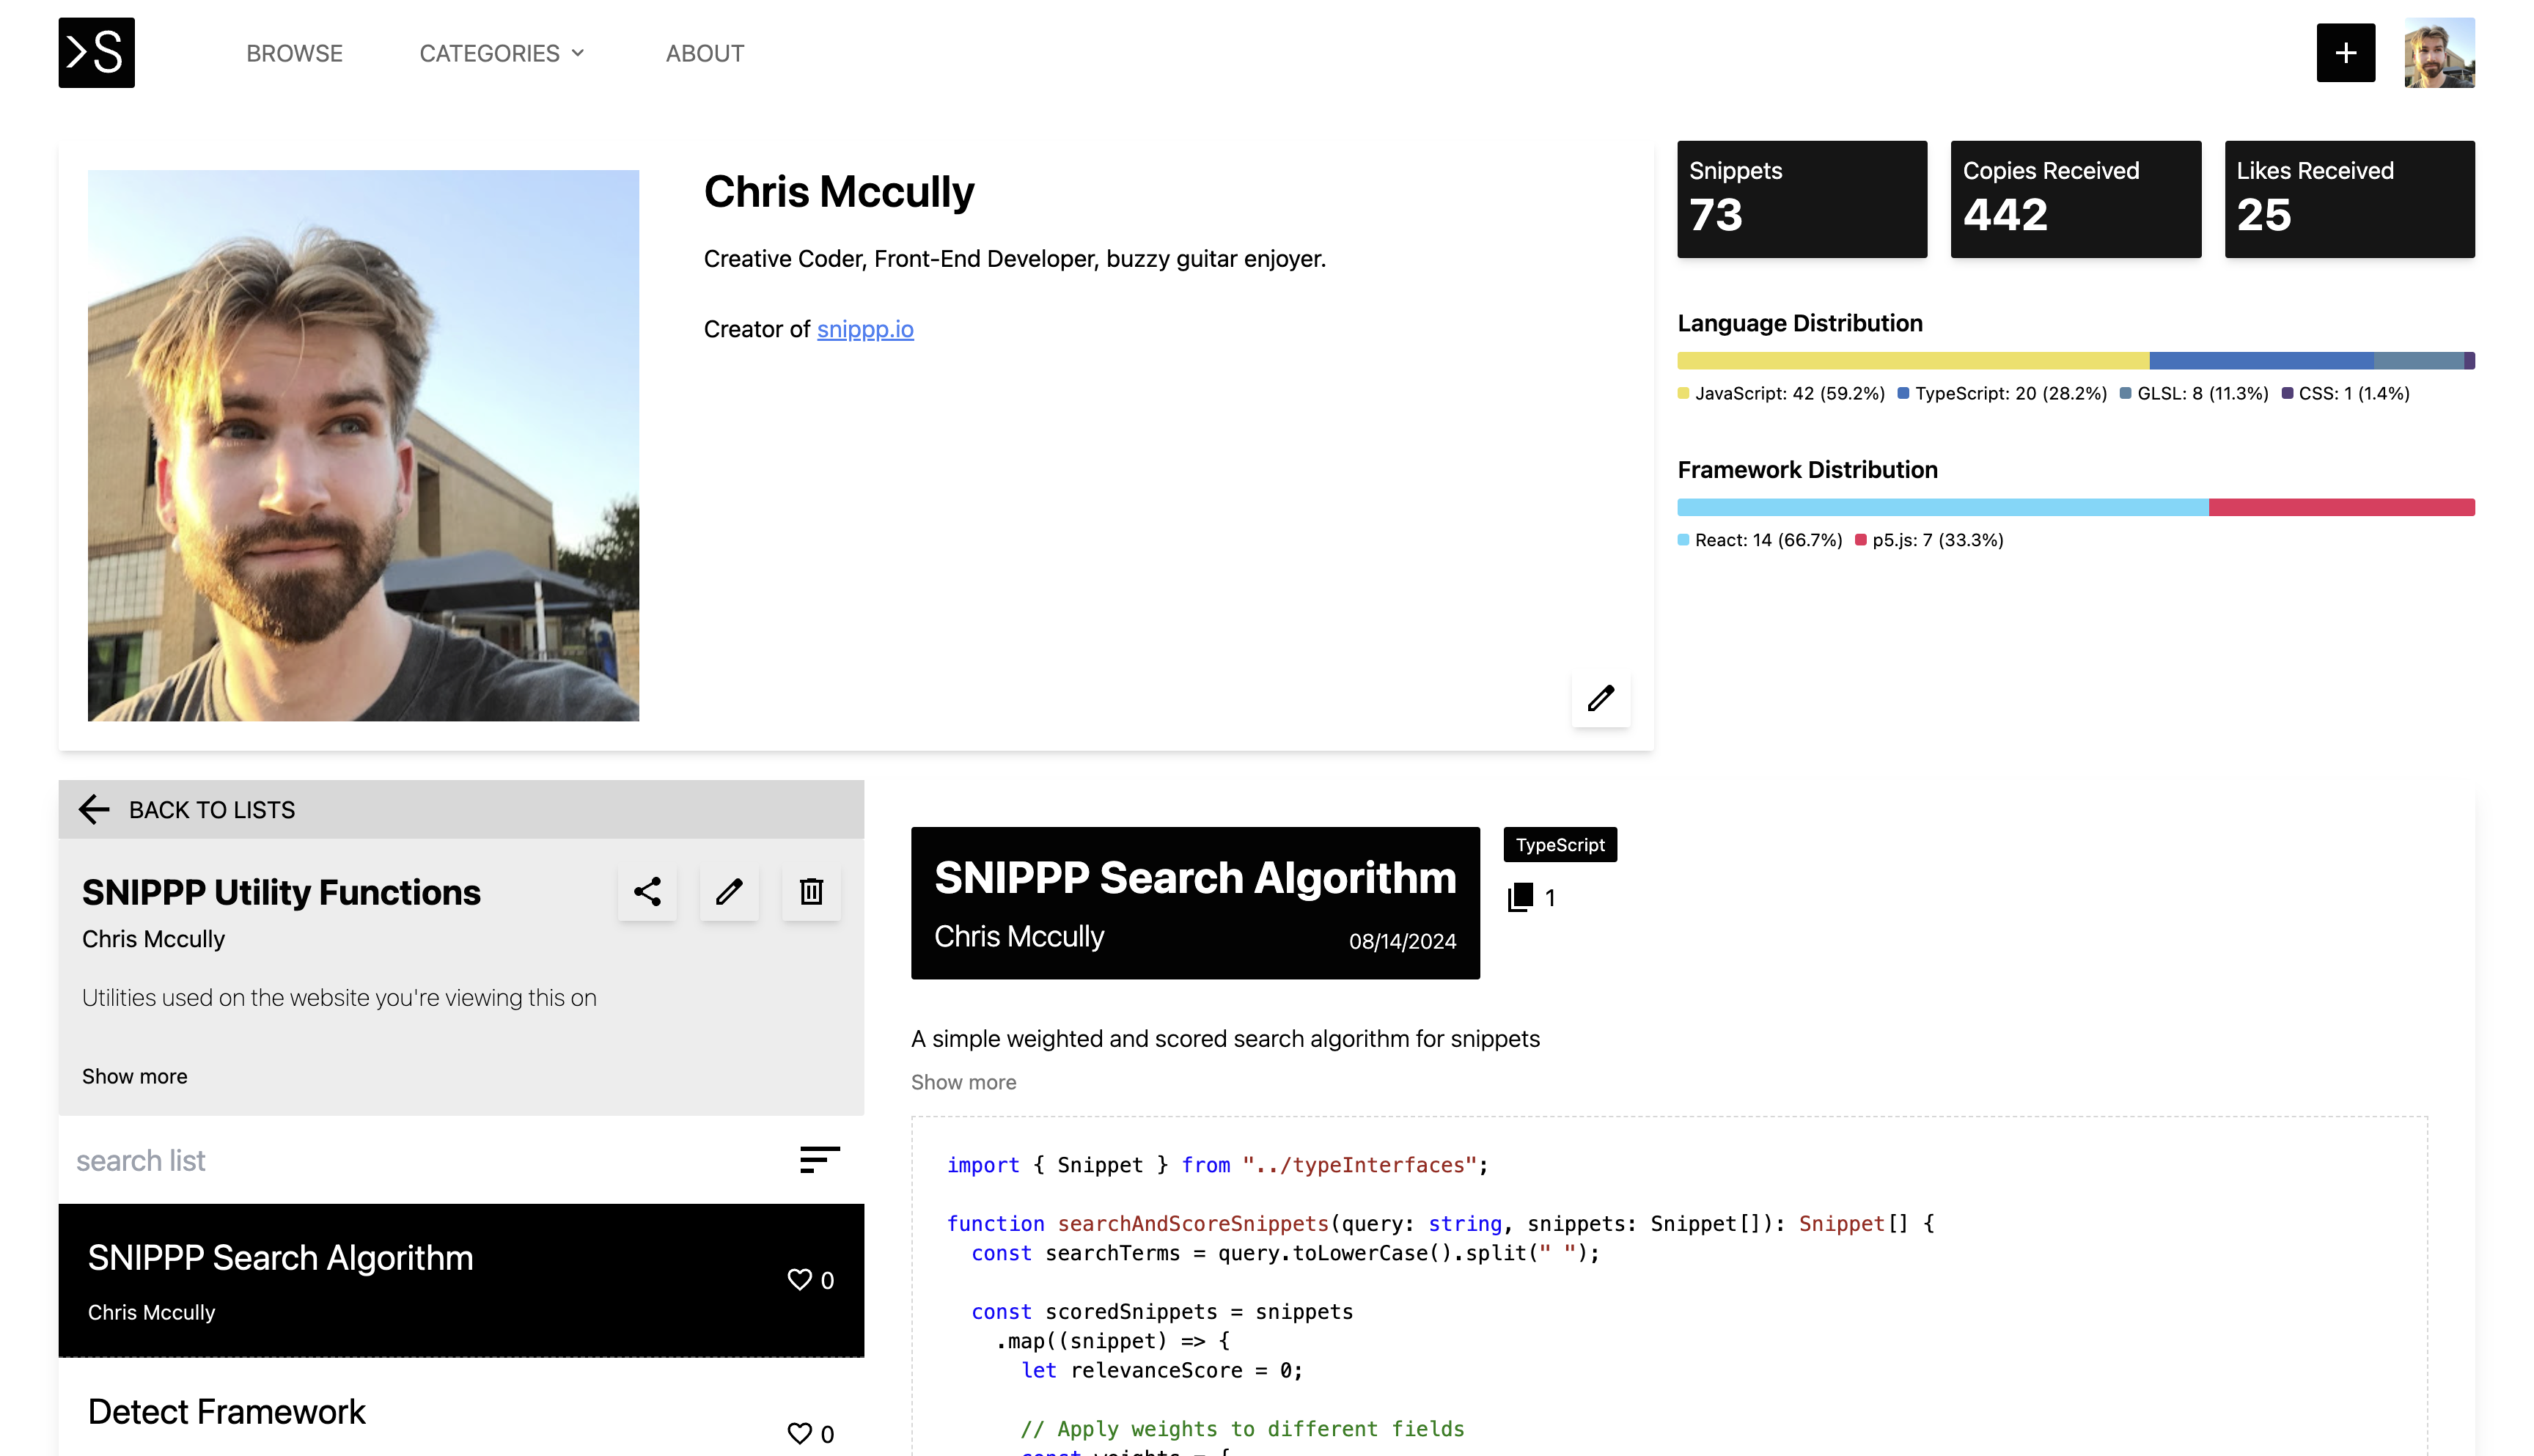The width and height of the screenshot is (2534, 1456).
Task: Delete the SNIPPP Utility Functions list
Action: (x=811, y=891)
